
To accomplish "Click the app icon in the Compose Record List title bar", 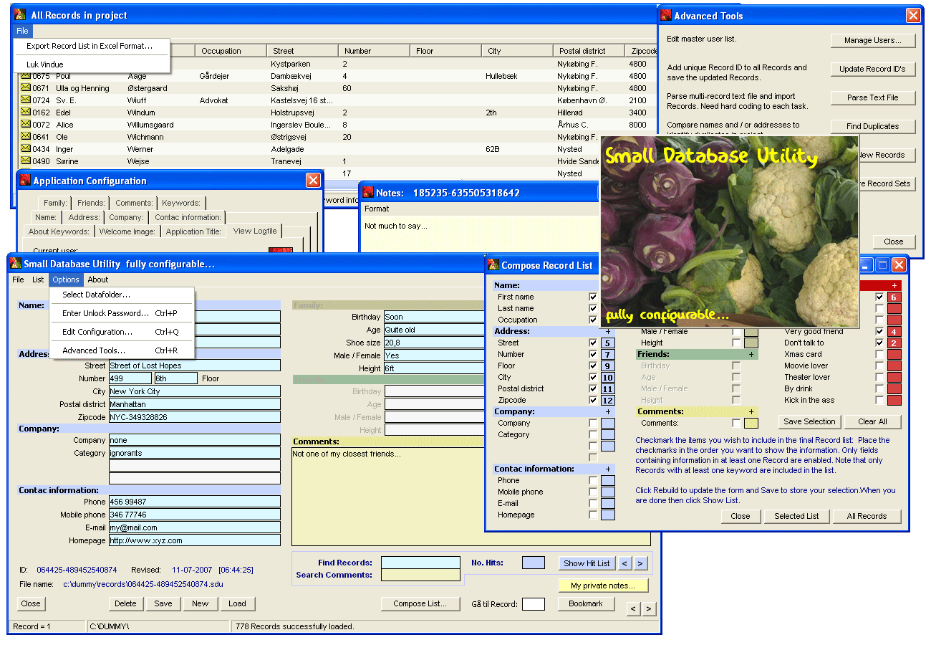I will 493,265.
